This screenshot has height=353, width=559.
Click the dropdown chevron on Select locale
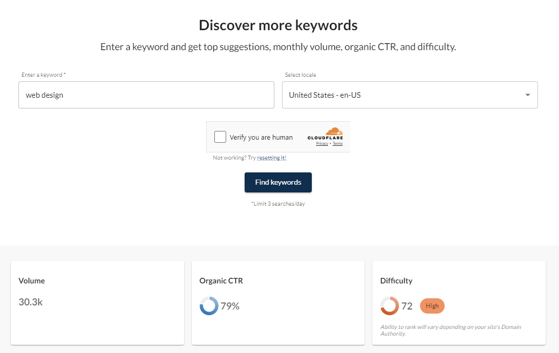(527, 95)
